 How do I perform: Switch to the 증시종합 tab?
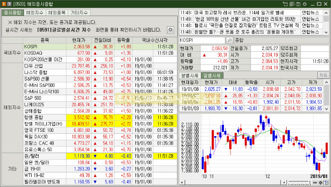(x=13, y=13)
